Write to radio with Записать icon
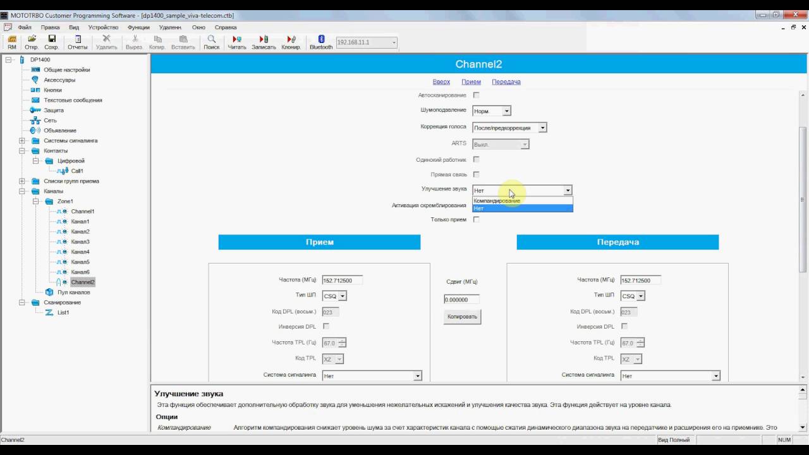Image resolution: width=809 pixels, height=455 pixels. (x=264, y=42)
